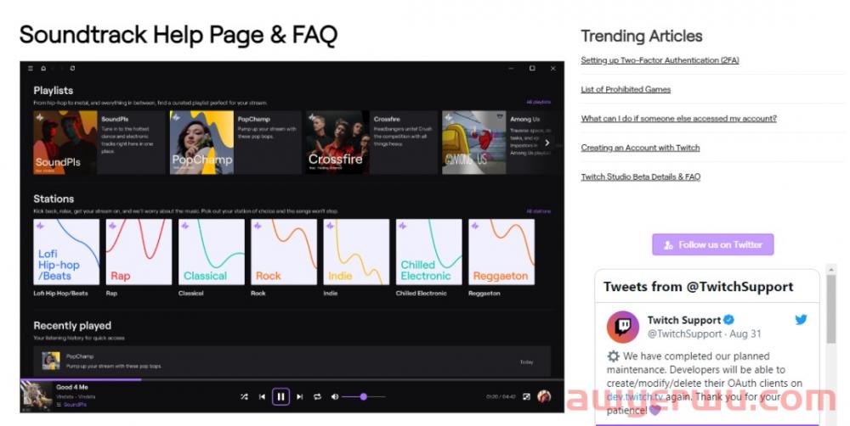Toggle repeat mode
The image size is (850, 426).
pyautogui.click(x=317, y=397)
